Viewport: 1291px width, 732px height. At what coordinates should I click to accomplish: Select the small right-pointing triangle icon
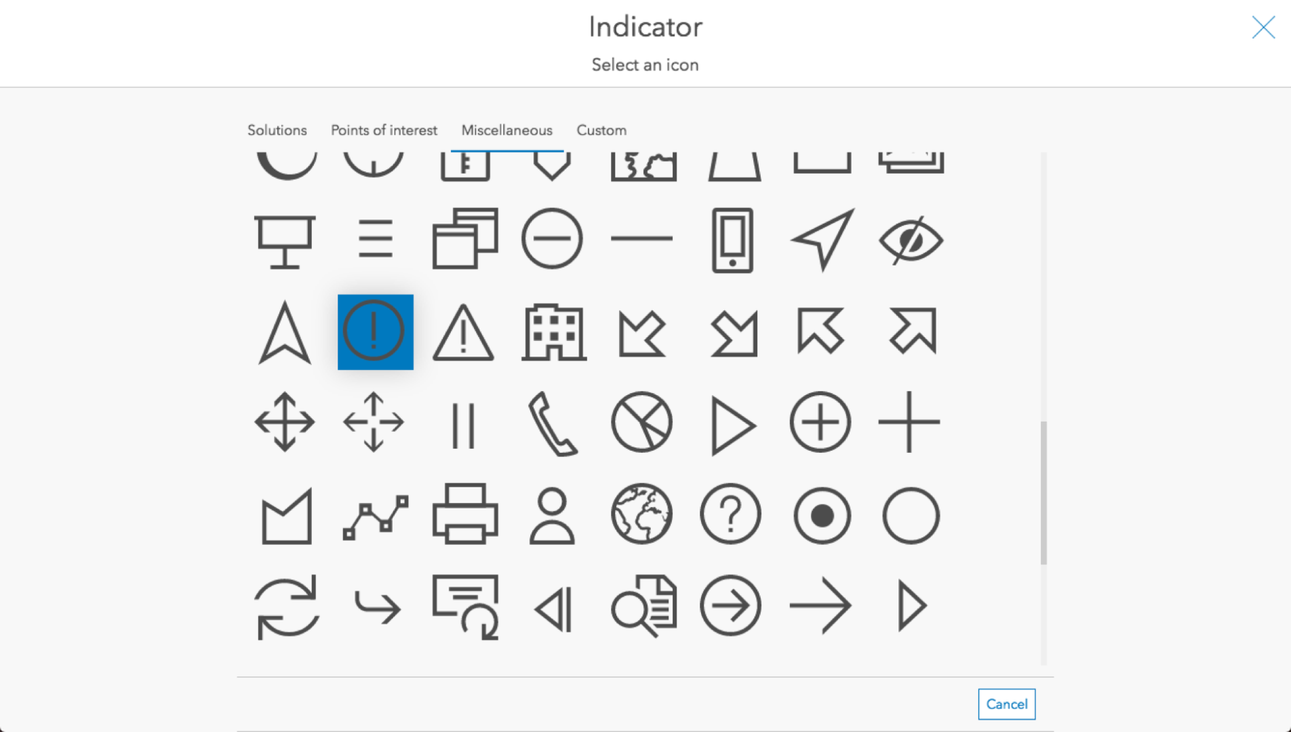[912, 605]
